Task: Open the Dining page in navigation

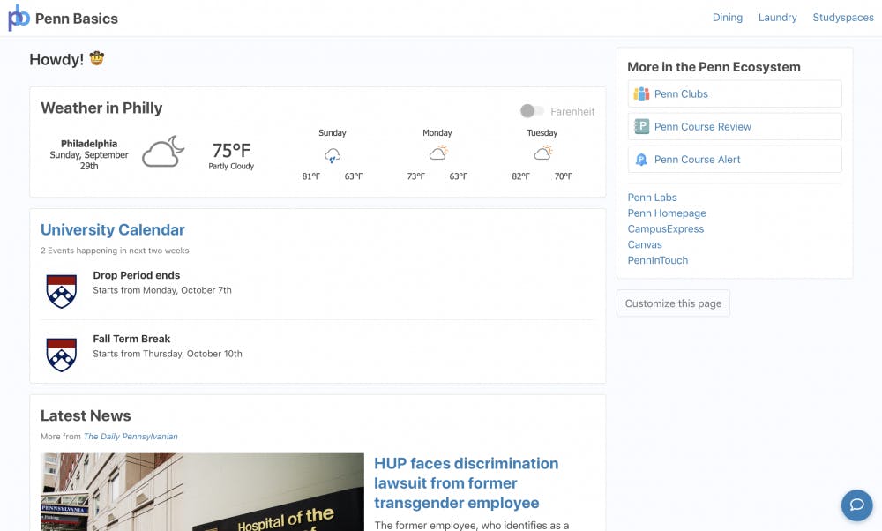Action: [x=727, y=18]
